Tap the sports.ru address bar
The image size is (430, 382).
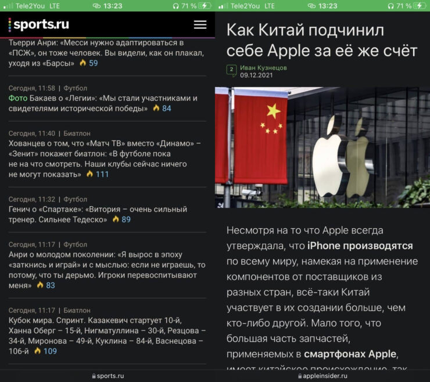point(107,376)
